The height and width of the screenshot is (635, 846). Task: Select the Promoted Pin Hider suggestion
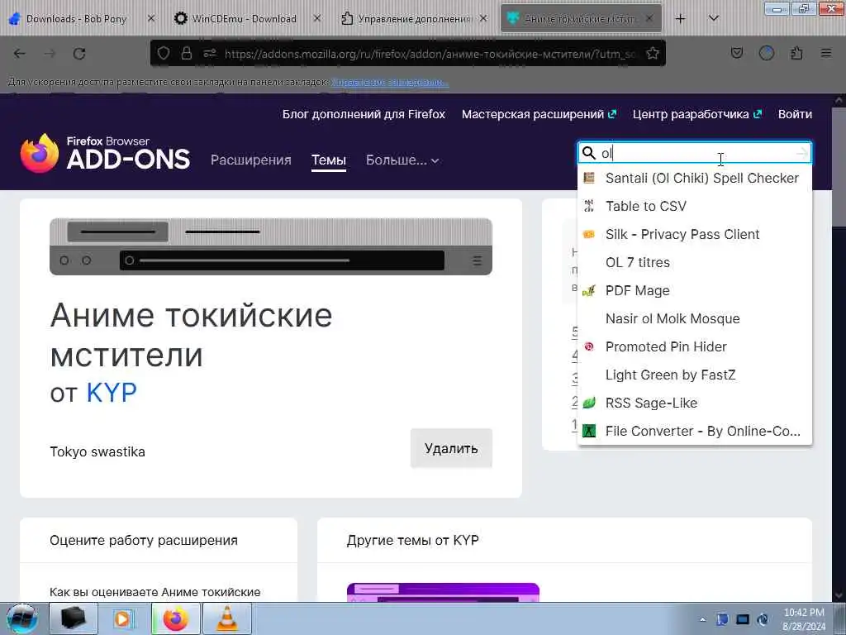[x=695, y=346]
